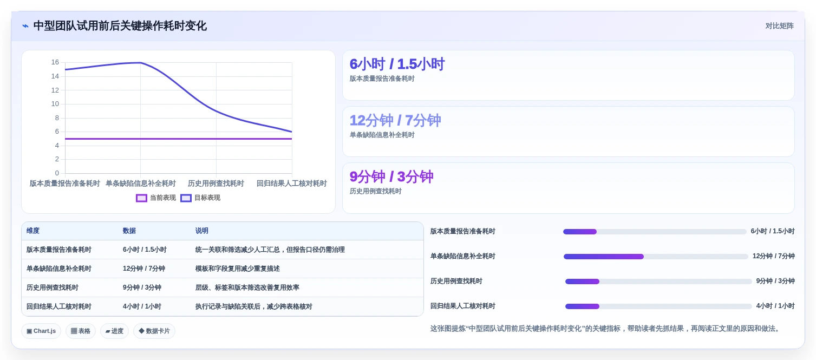Select the 6小时 / 1.5小时 metric card

click(x=568, y=75)
